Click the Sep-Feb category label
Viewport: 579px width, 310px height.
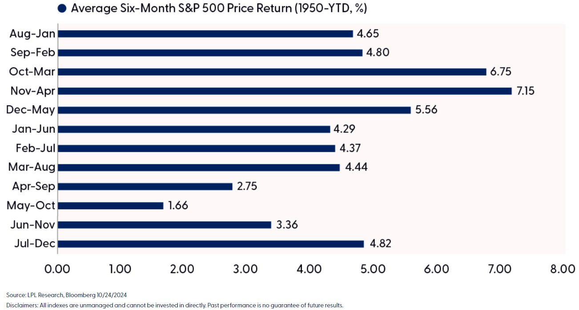coord(33,53)
